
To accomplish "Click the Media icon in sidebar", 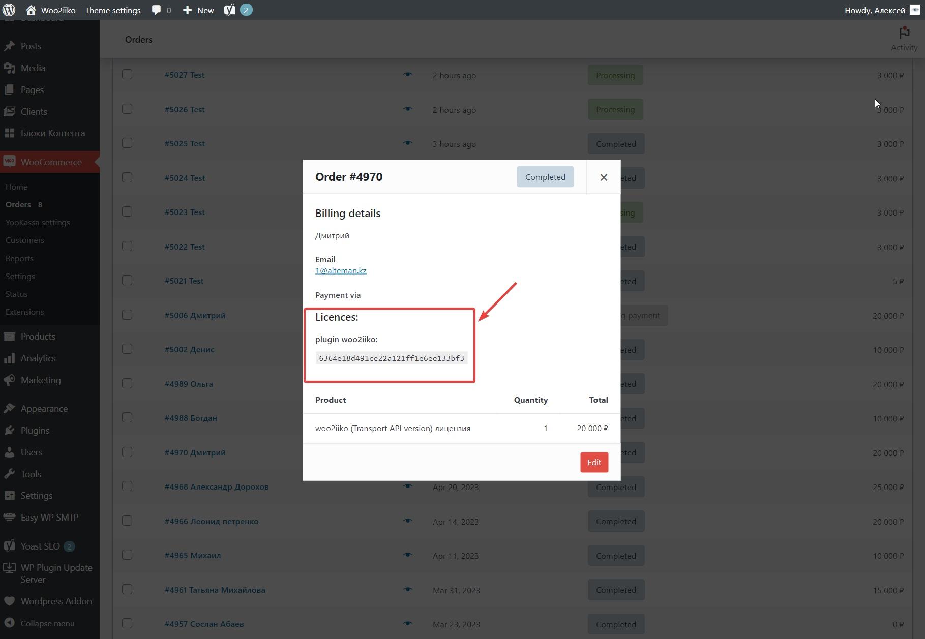I will (9, 68).
